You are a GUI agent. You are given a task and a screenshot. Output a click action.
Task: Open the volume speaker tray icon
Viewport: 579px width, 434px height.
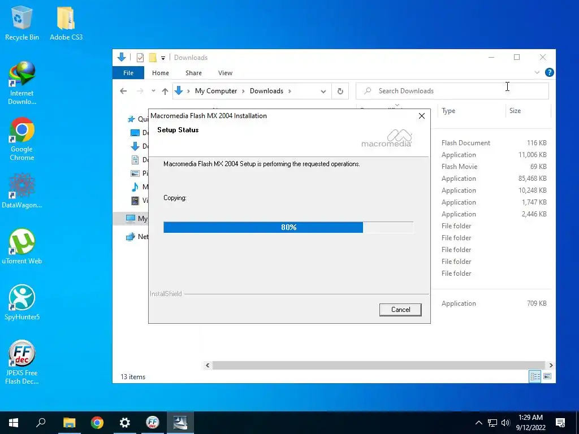tap(505, 423)
